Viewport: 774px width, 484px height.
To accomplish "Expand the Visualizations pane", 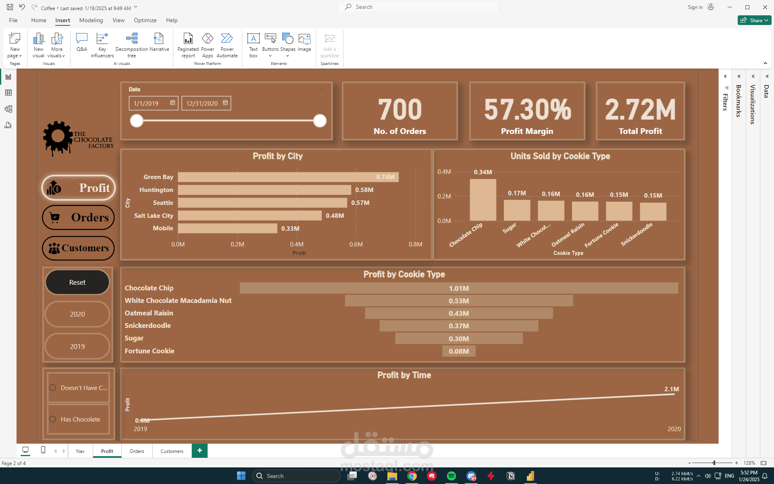I will 753,76.
